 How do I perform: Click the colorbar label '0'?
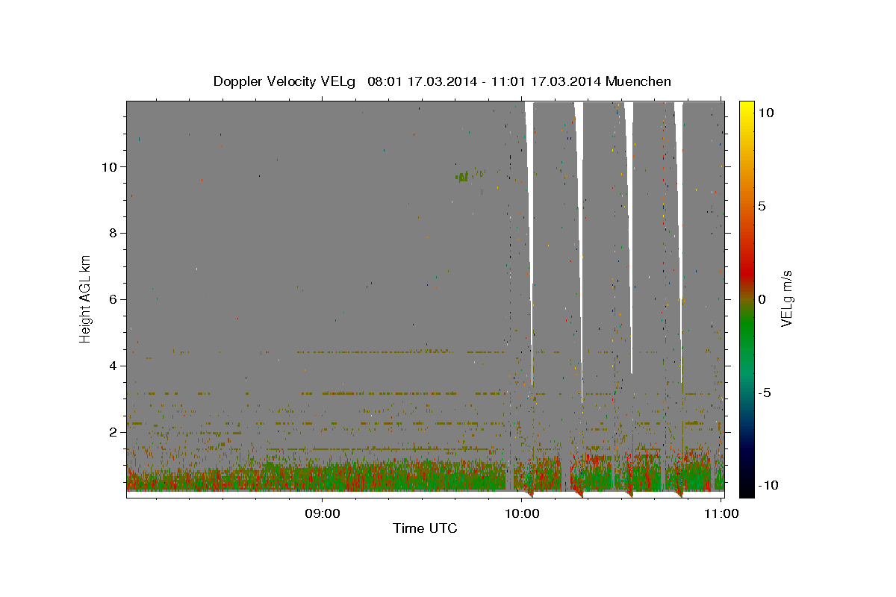point(762,299)
